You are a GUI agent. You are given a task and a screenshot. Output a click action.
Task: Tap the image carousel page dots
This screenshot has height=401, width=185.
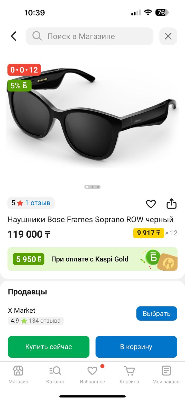coord(92,187)
